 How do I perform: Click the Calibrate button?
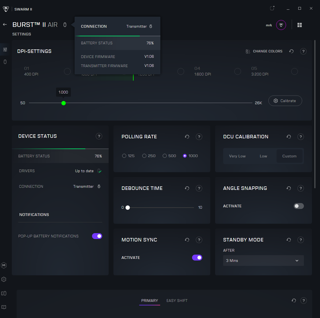285,101
